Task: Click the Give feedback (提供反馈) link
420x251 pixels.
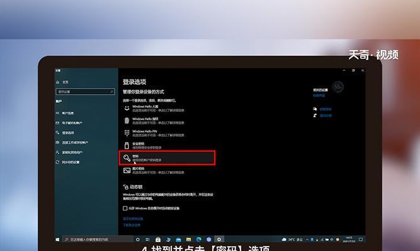Action: (326, 115)
